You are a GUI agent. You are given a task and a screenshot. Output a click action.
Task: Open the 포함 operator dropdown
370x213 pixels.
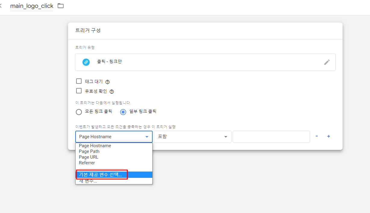(x=193, y=136)
